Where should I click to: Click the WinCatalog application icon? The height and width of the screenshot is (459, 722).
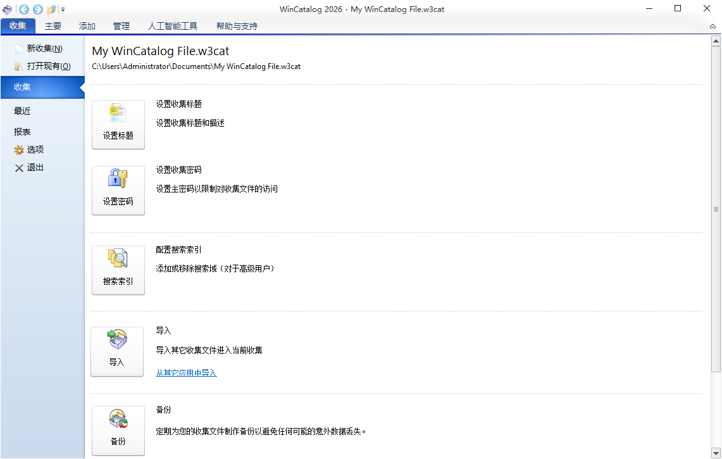(x=7, y=9)
